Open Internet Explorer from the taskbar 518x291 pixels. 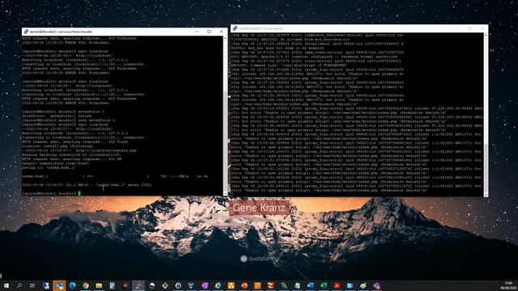click(x=218, y=285)
